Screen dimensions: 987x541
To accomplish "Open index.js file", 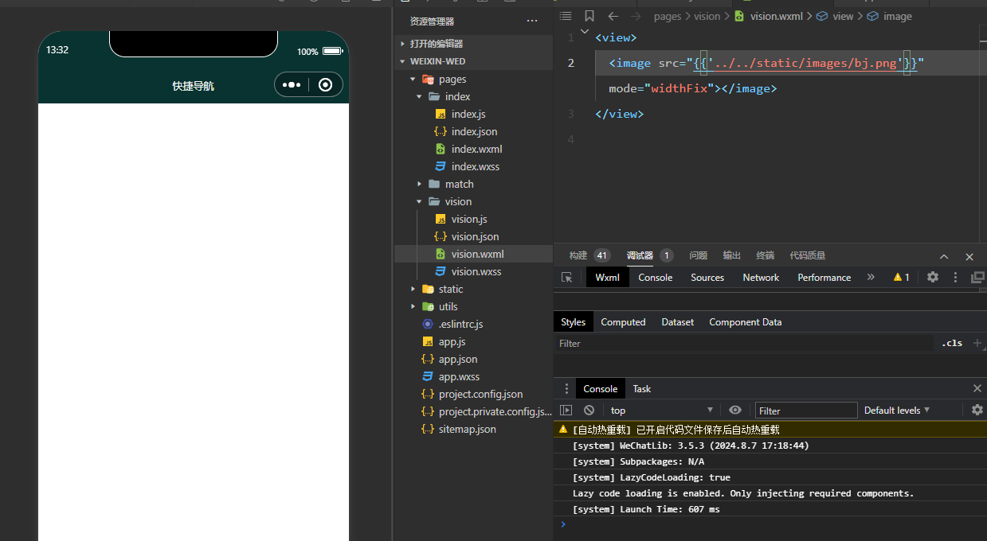I will click(468, 114).
